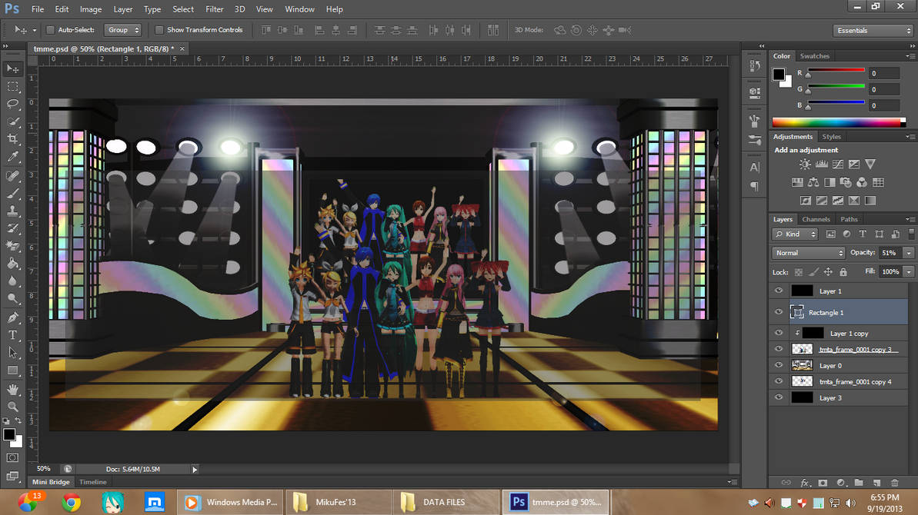Select the Eraser tool
The height and width of the screenshot is (515, 918).
click(x=12, y=245)
